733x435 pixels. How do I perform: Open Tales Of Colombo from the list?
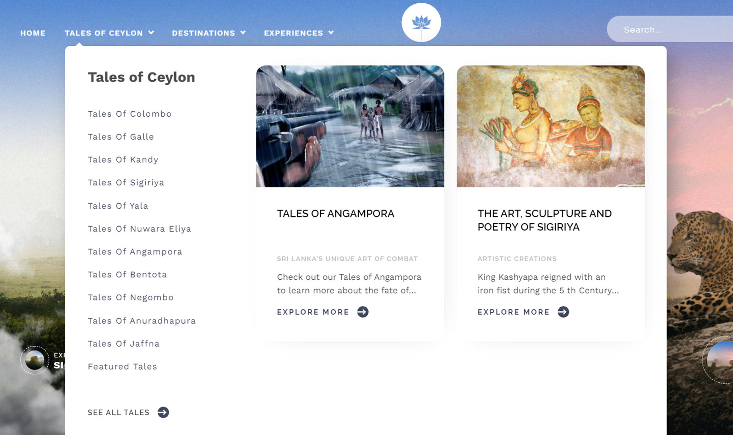click(130, 114)
